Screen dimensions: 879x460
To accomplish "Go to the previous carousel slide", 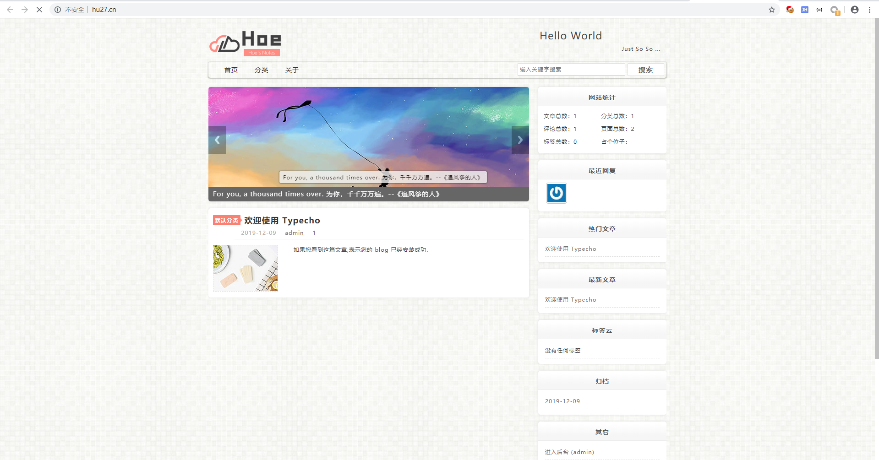I will 217,140.
